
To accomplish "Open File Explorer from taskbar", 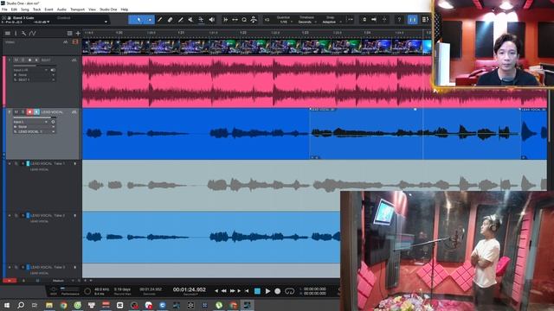I will coord(49,305).
